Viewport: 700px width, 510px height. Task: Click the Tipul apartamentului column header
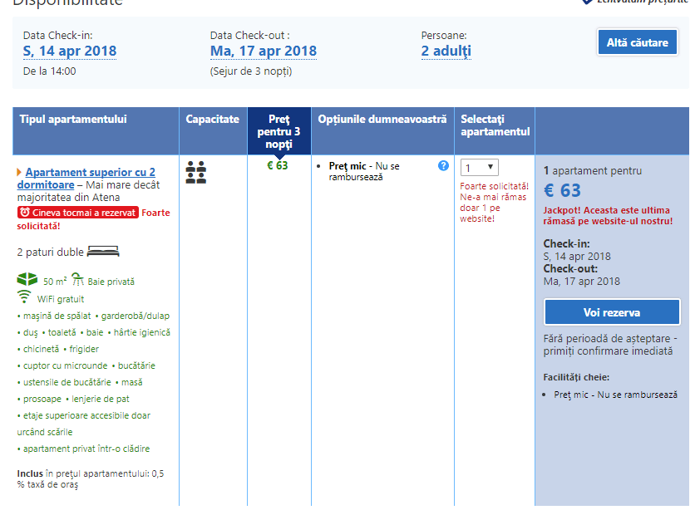73,120
